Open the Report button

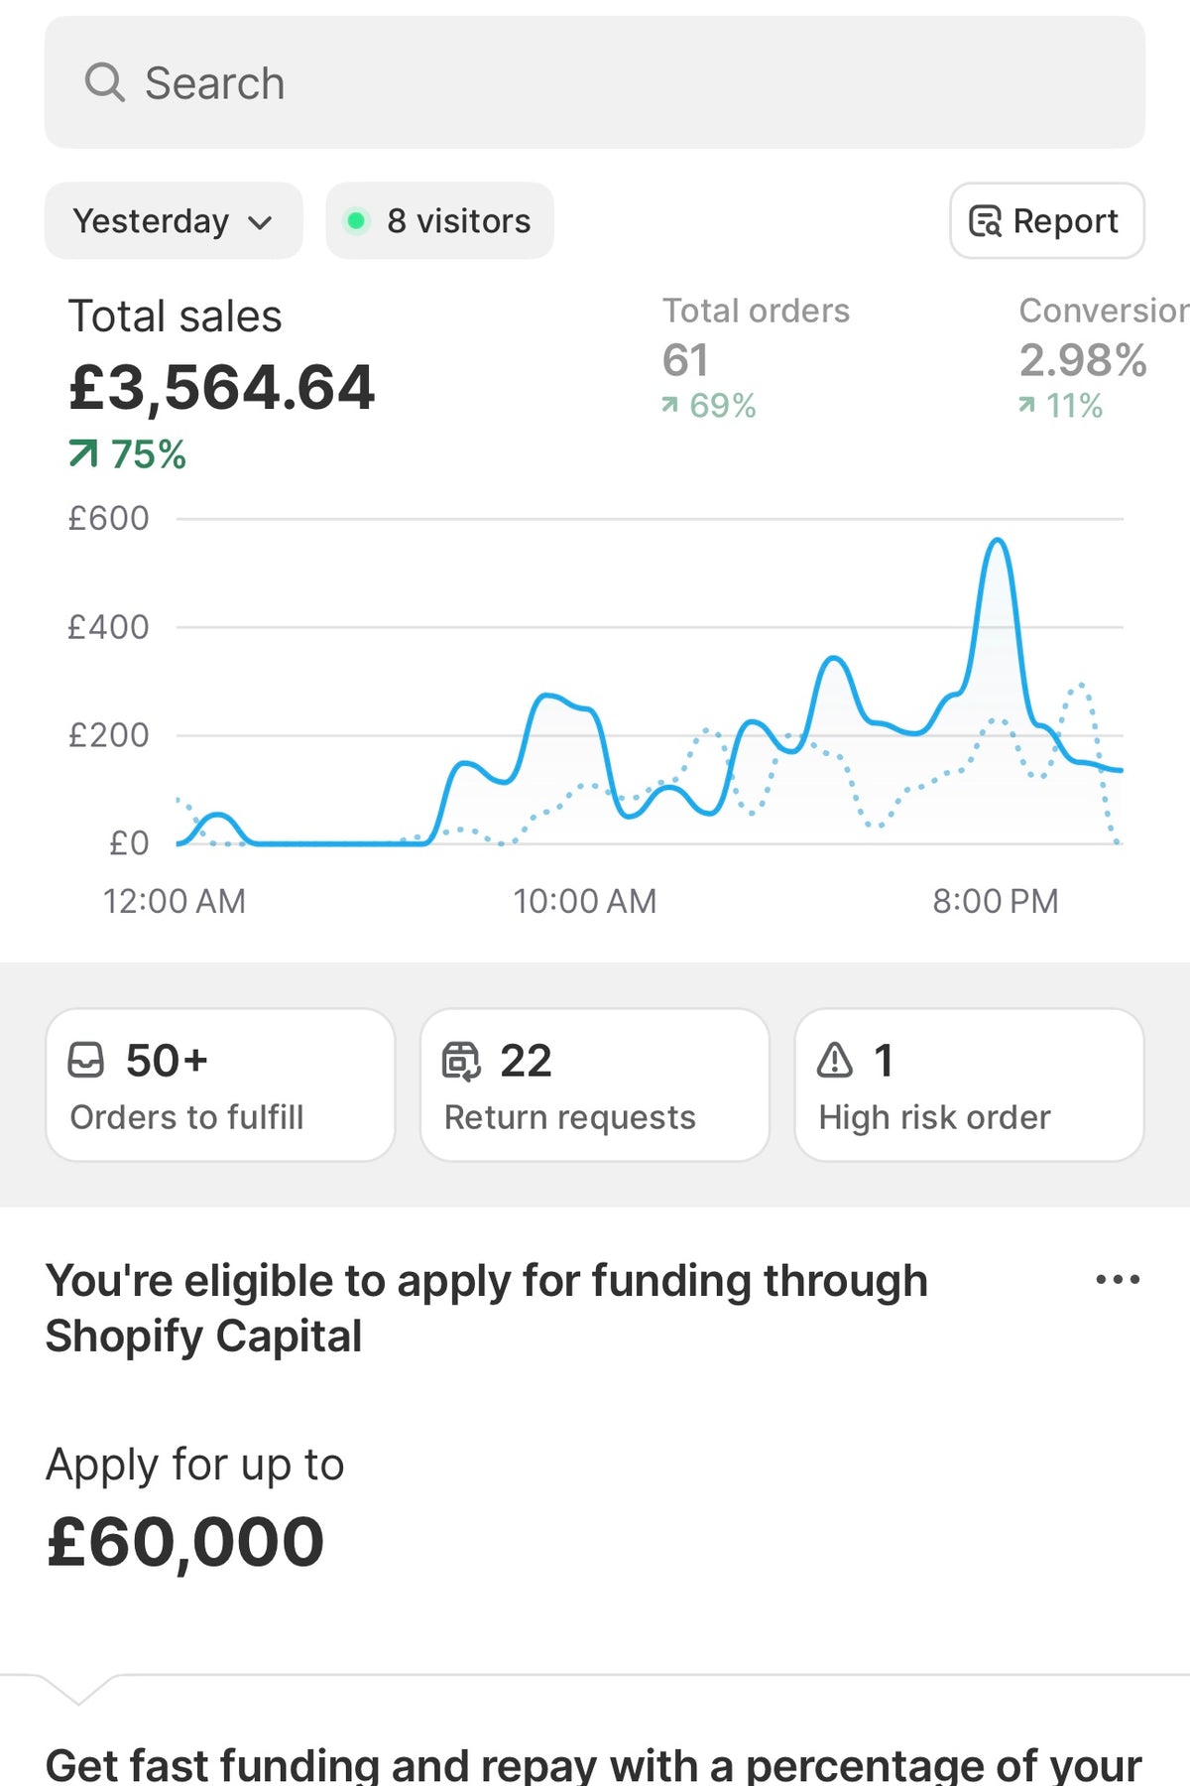[1046, 220]
